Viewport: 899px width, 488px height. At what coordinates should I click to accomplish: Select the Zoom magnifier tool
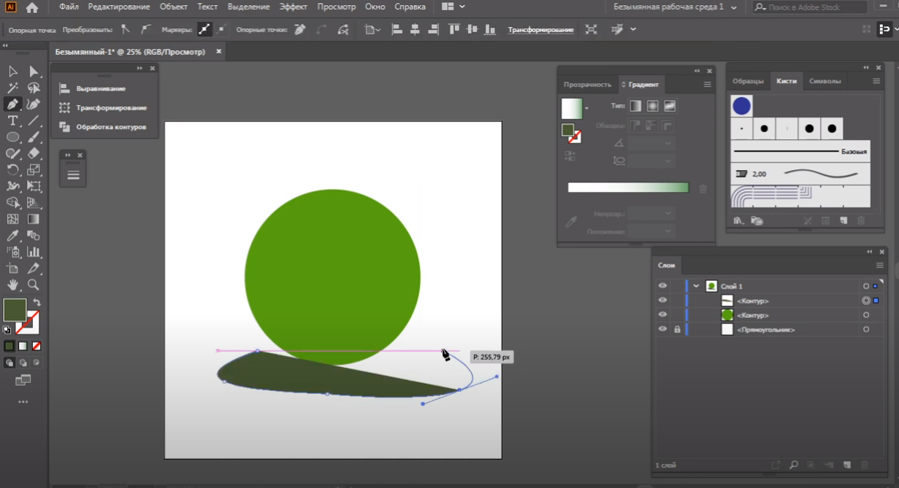tap(34, 284)
